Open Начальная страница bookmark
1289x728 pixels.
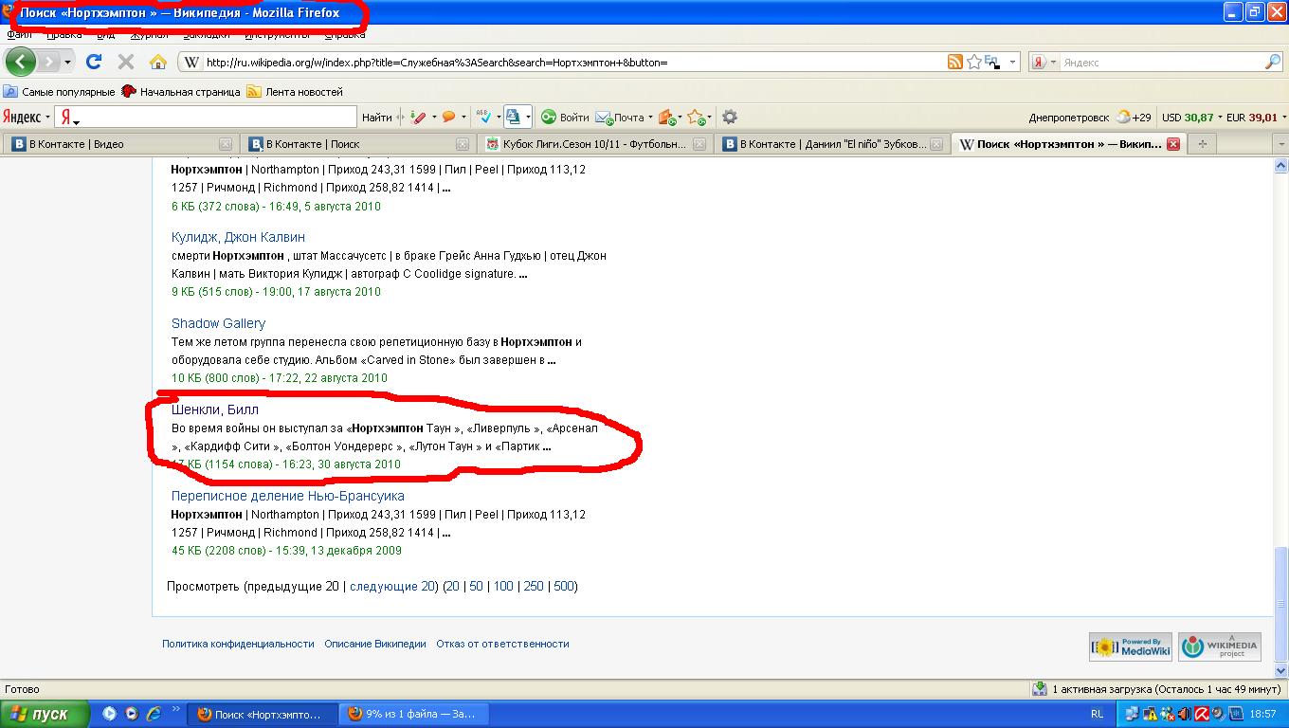coord(181,92)
